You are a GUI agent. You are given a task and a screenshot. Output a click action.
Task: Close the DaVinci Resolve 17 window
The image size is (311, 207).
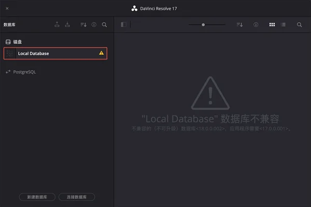tap(7, 8)
